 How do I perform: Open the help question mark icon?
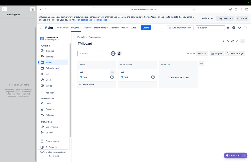[234, 28]
